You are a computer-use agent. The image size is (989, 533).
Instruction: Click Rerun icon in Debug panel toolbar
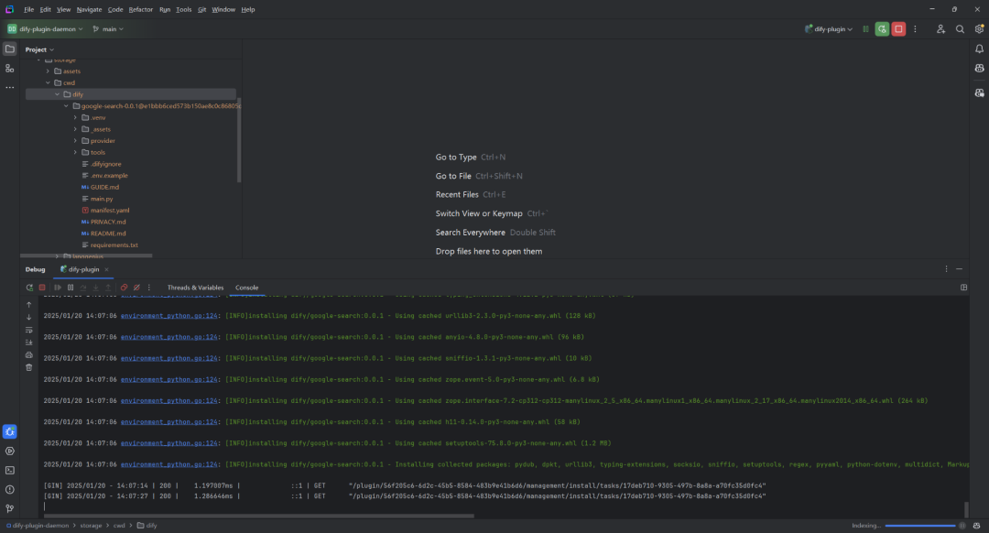pyautogui.click(x=29, y=288)
